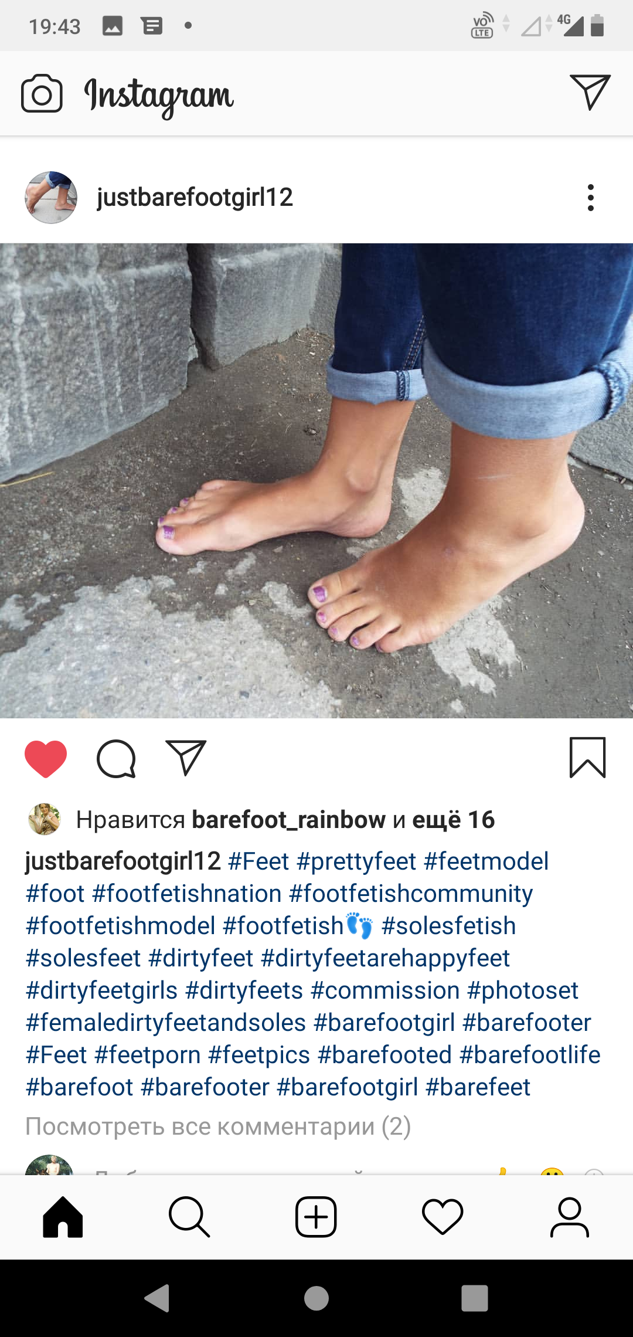Open the #commission hashtag
Screen dimensions: 633x1337
385,990
